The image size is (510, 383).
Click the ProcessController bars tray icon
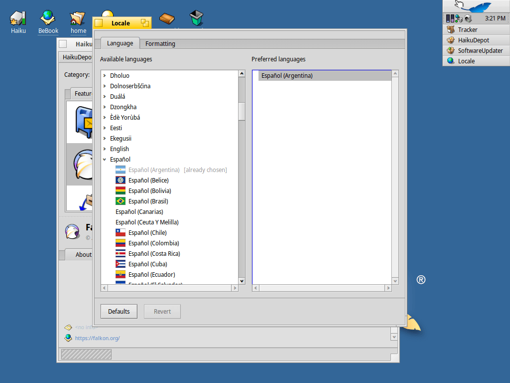coord(450,18)
